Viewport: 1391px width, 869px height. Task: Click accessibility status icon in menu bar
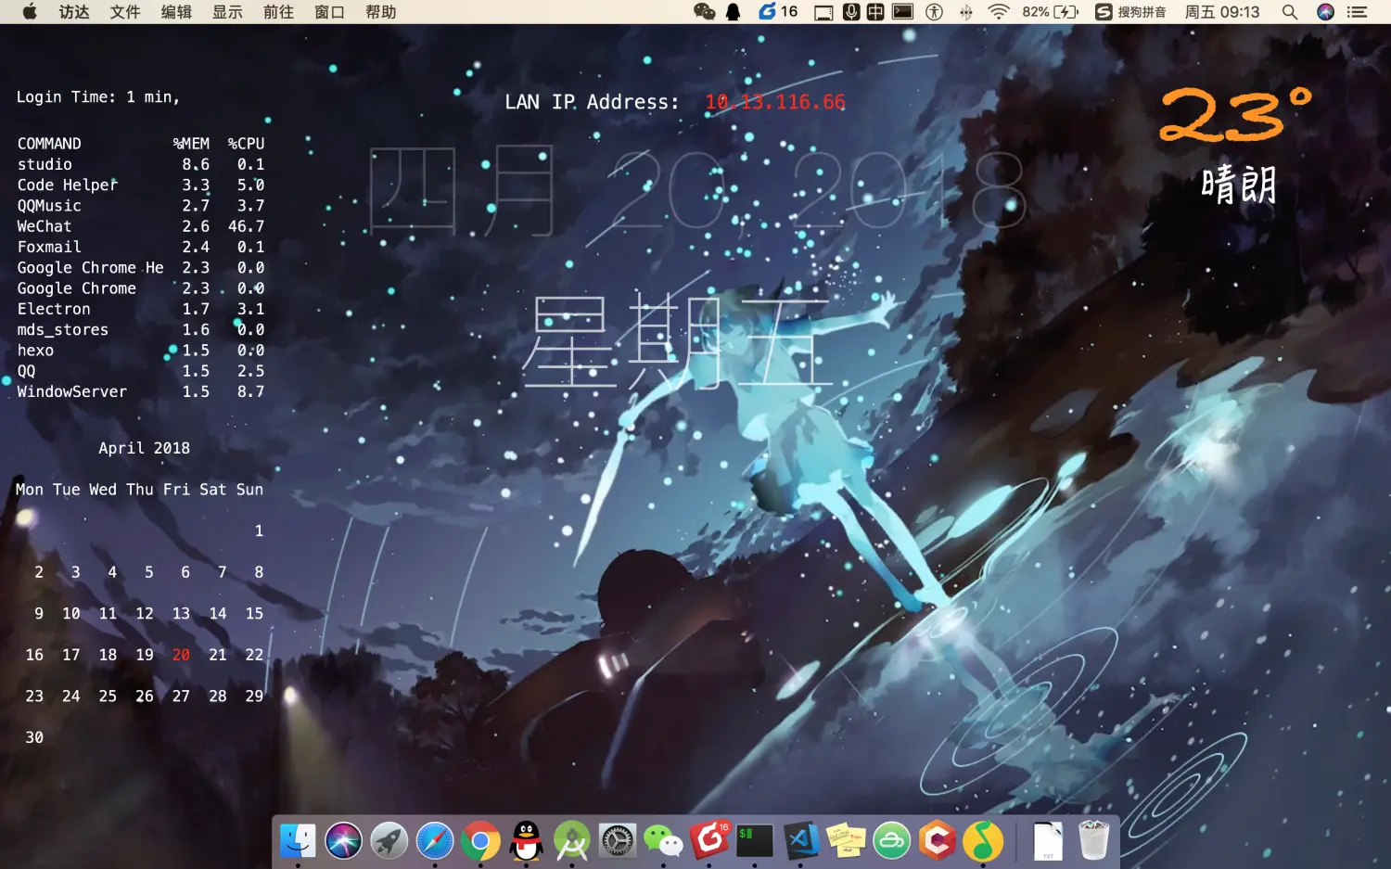pos(935,12)
